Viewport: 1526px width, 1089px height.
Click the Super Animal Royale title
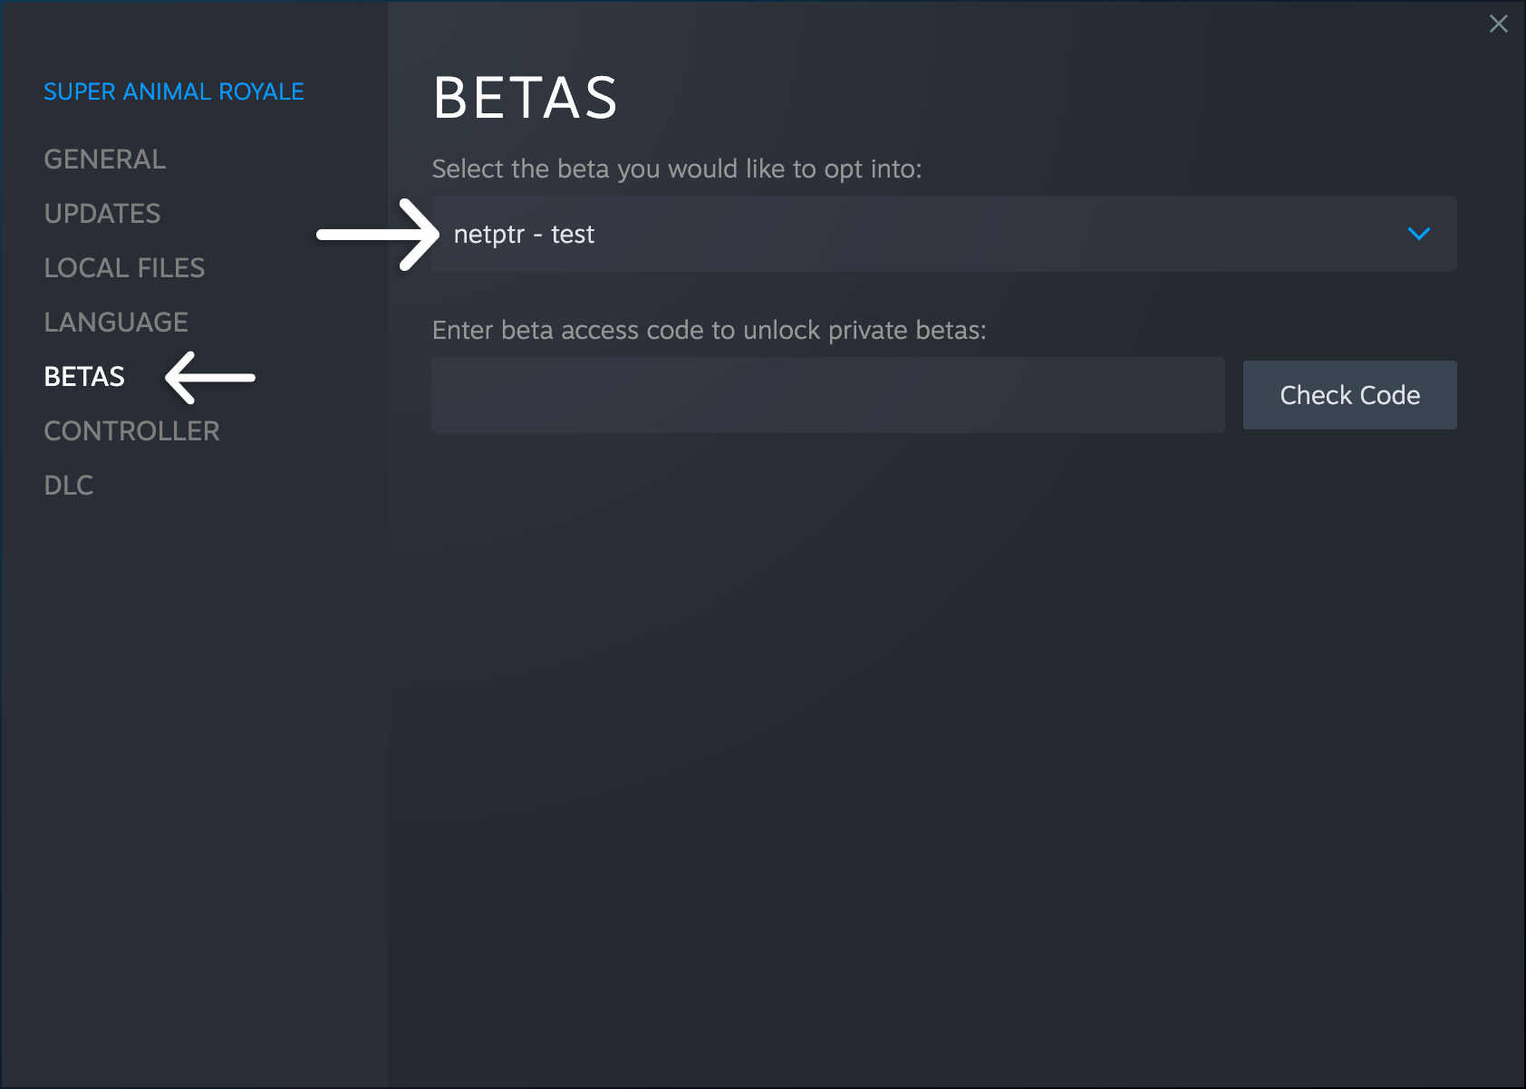(174, 92)
